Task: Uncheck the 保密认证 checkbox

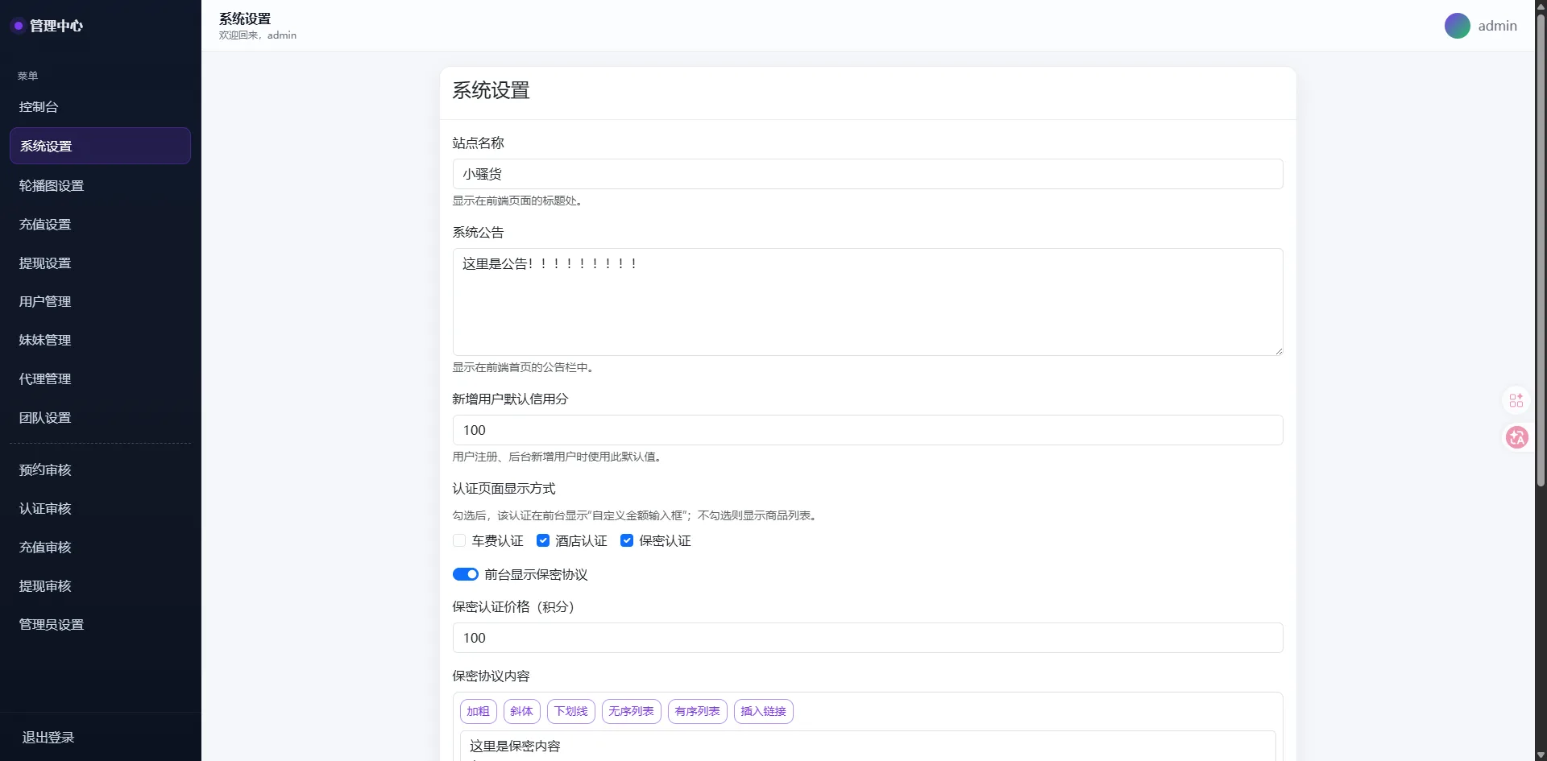Action: (x=627, y=540)
